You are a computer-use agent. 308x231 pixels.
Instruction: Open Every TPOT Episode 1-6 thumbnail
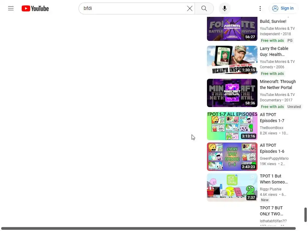pos(232,156)
